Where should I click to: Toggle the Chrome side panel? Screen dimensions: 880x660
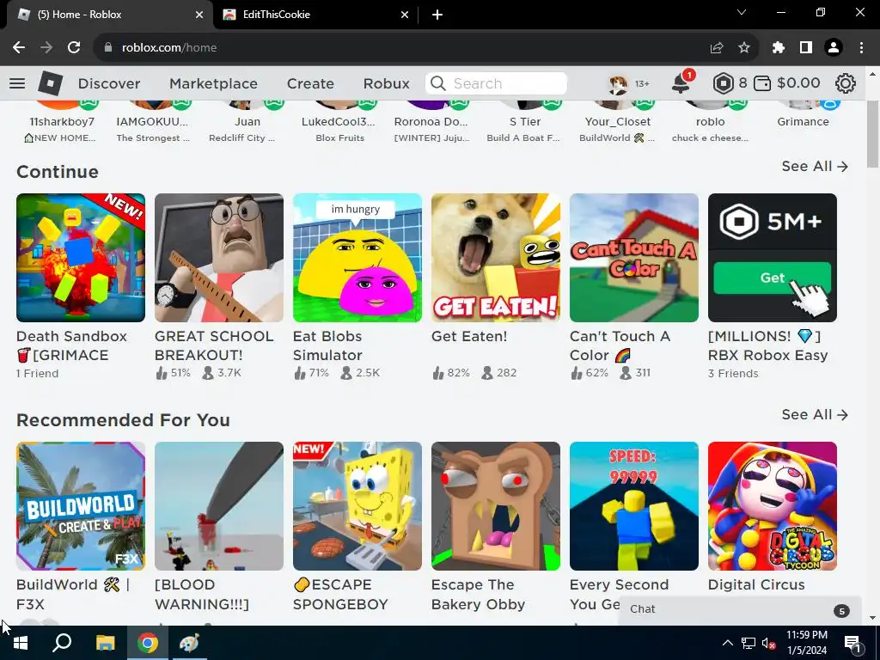806,48
